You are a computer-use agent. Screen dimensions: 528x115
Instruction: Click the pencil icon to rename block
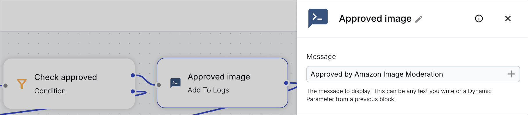(419, 19)
